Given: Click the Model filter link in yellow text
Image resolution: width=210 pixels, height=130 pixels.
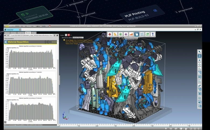Looking at the screenshot, I should [71, 40].
